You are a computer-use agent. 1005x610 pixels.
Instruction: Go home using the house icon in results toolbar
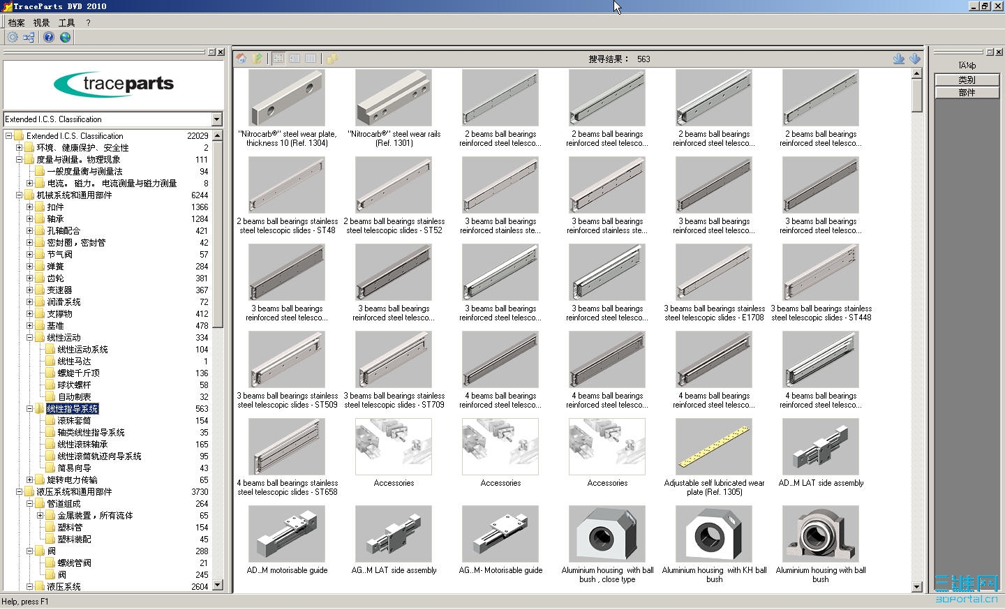point(241,59)
